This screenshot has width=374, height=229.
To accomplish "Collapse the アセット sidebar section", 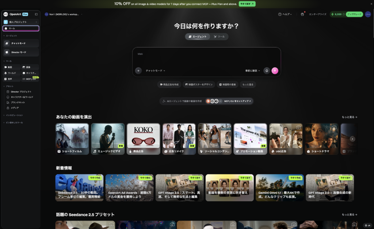I will click(9, 86).
